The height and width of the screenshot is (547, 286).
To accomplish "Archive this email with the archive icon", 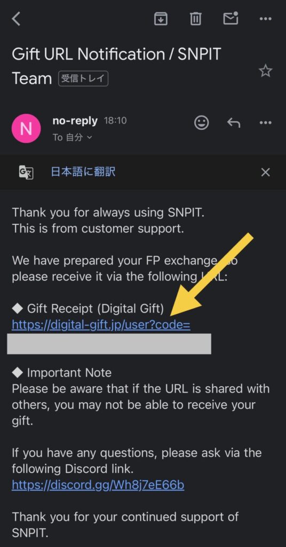I will (161, 19).
